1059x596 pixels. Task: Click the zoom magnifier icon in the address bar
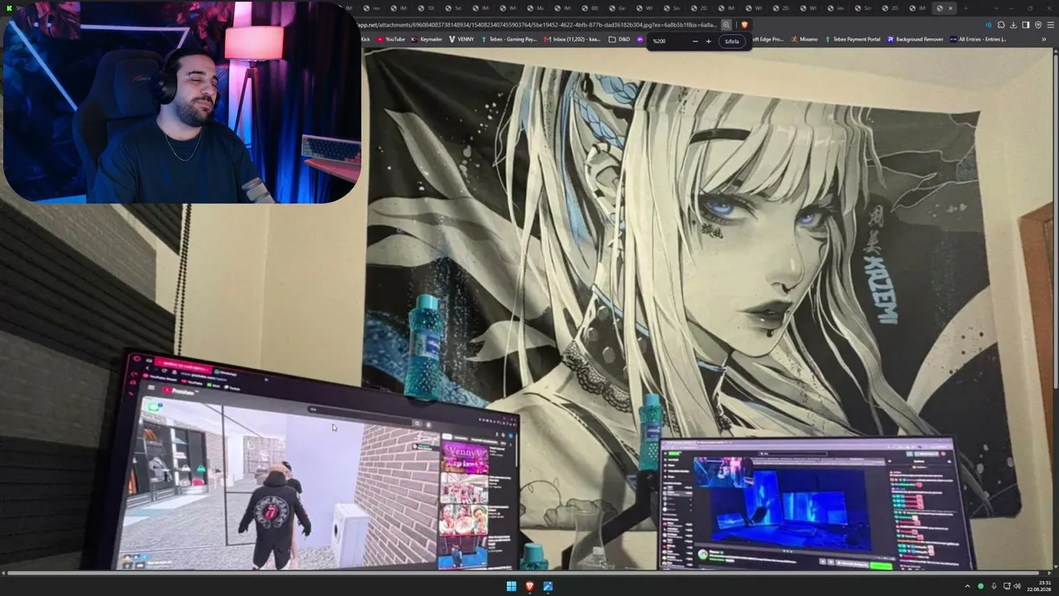pyautogui.click(x=726, y=25)
